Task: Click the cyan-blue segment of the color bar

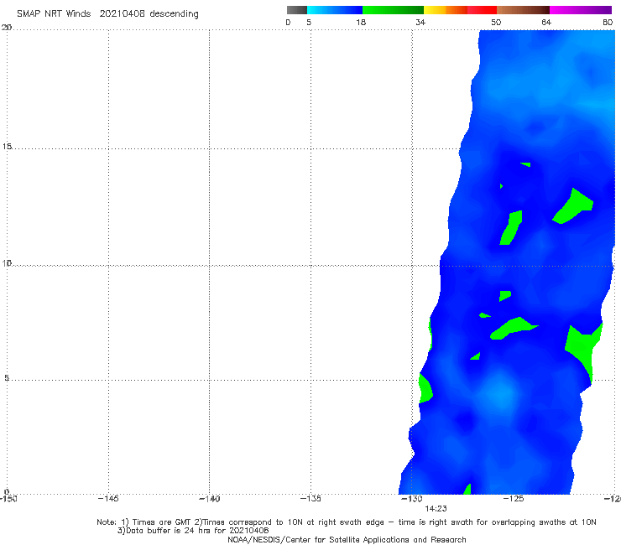Action: 335,10
